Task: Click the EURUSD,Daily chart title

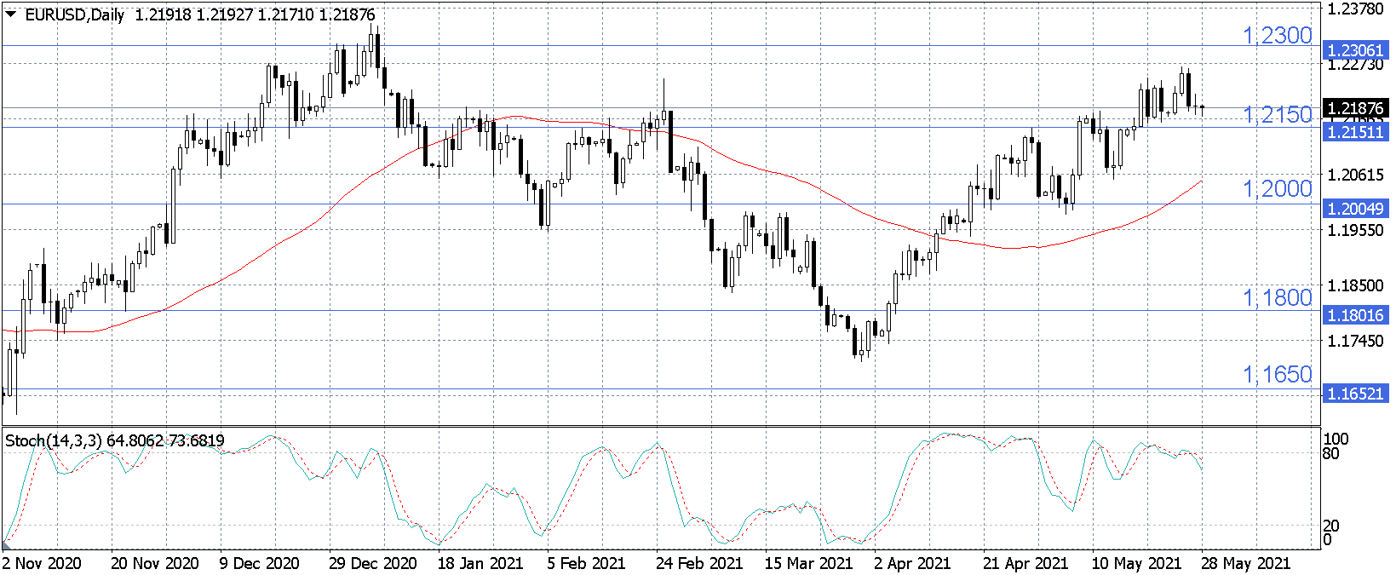Action: click(x=75, y=14)
